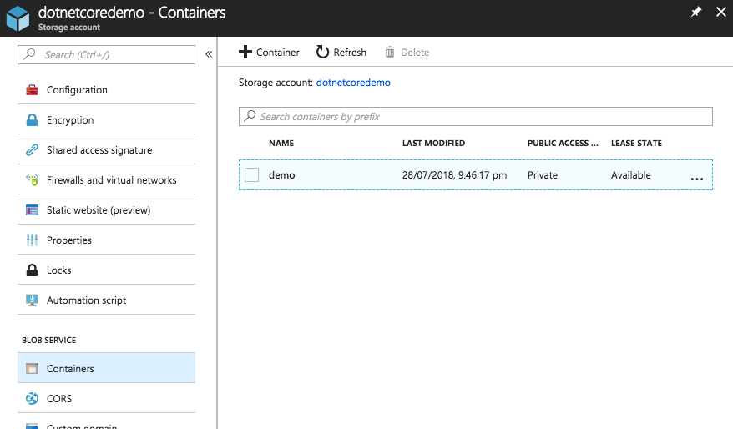This screenshot has width=733, height=429.
Task: Open Encryption settings
Action: pos(106,120)
